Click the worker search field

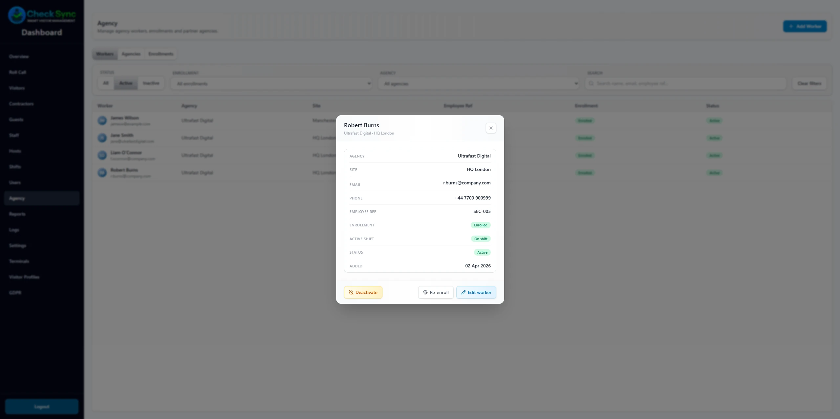pyautogui.click(x=685, y=83)
